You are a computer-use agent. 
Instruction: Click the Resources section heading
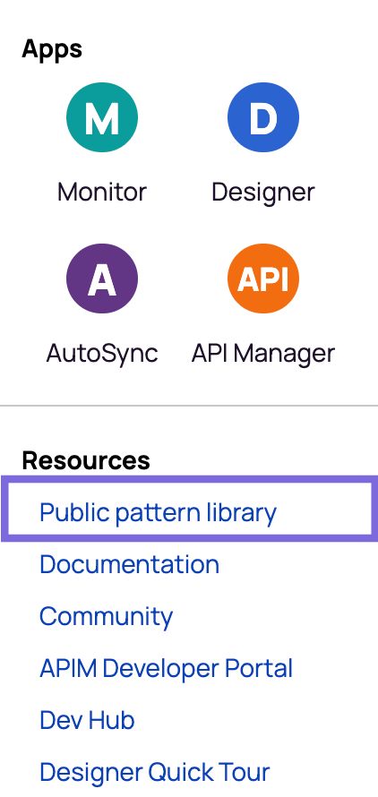pyautogui.click(x=86, y=460)
